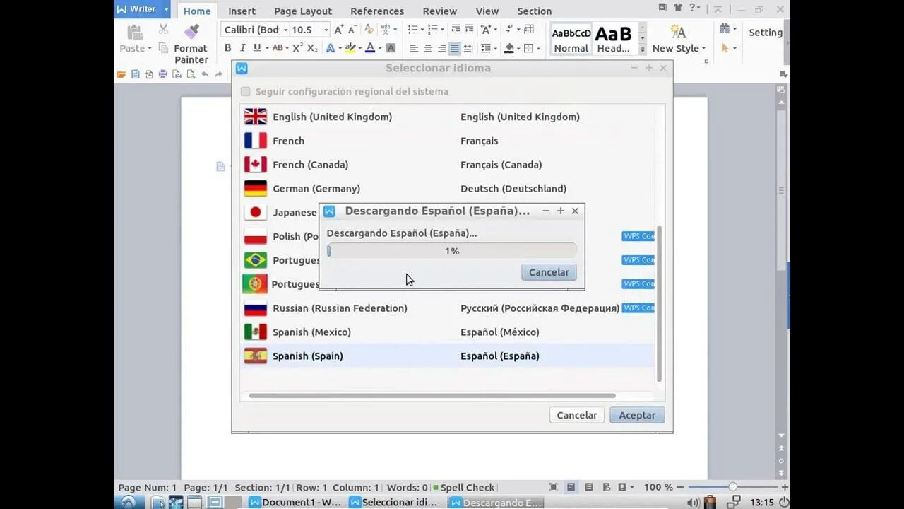This screenshot has height=509, width=904.
Task: Toggle Italic formatting in the ribbon
Action: coord(242,47)
